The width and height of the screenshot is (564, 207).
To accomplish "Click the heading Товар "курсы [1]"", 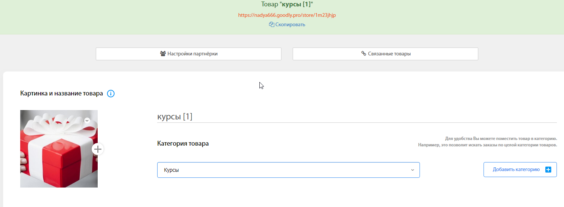I will coord(287,4).
